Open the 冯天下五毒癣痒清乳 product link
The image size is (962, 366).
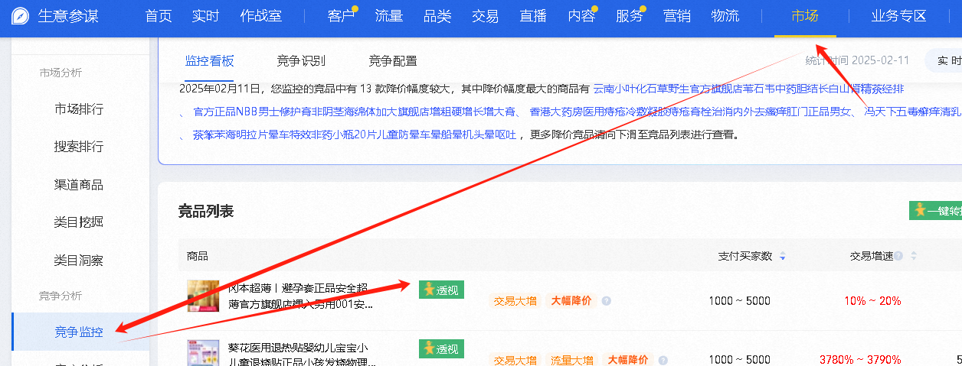913,112
